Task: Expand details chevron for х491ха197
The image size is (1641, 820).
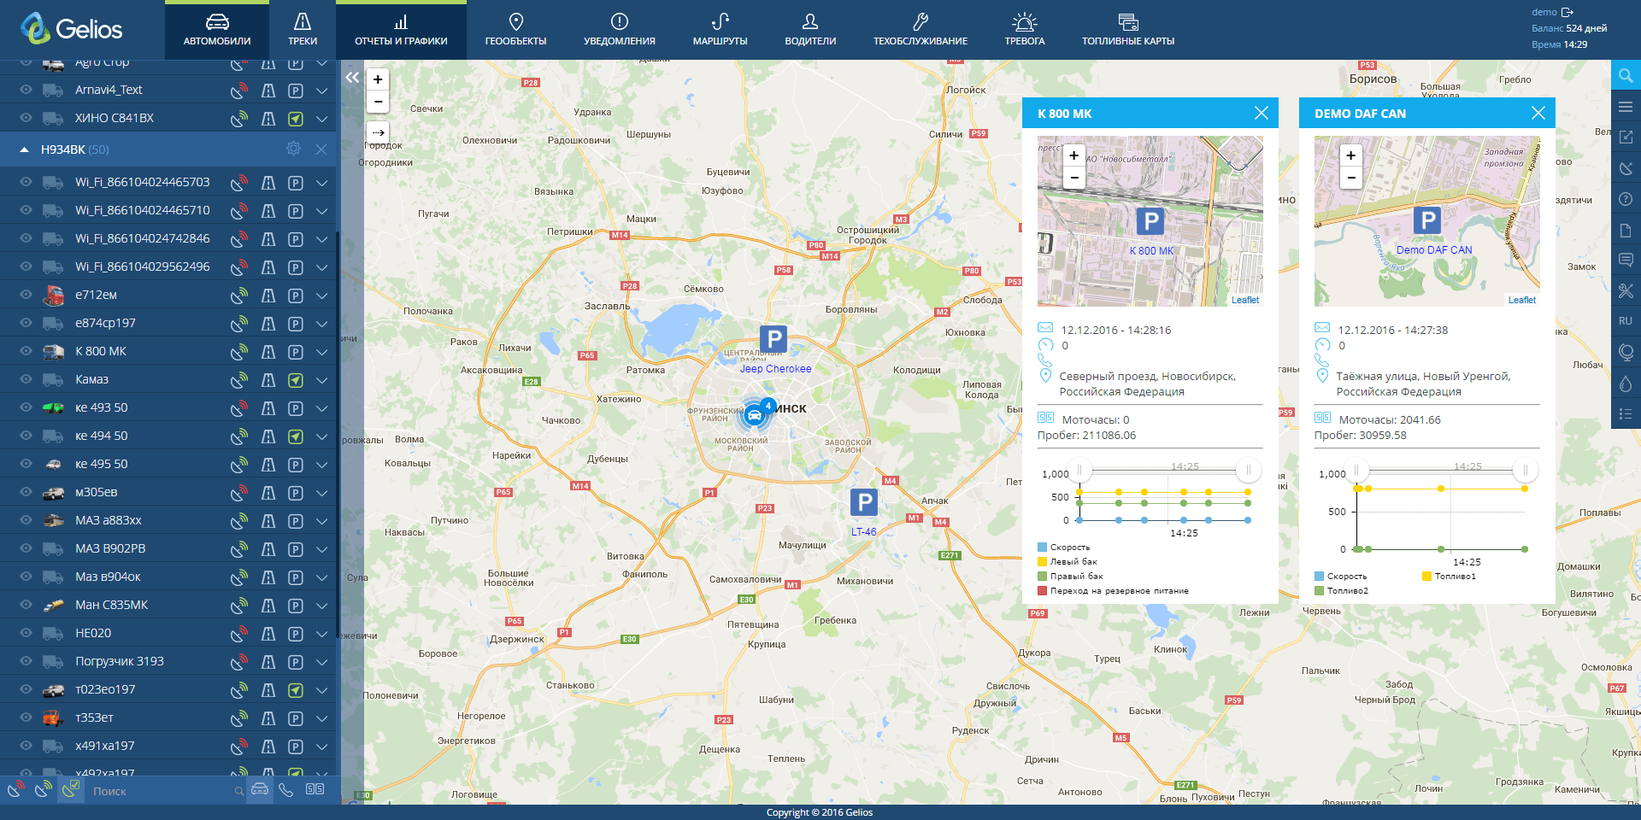Action: [x=322, y=747]
